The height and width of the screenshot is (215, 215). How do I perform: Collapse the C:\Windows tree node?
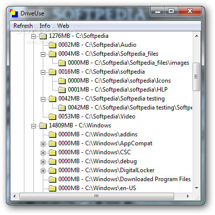33,126
